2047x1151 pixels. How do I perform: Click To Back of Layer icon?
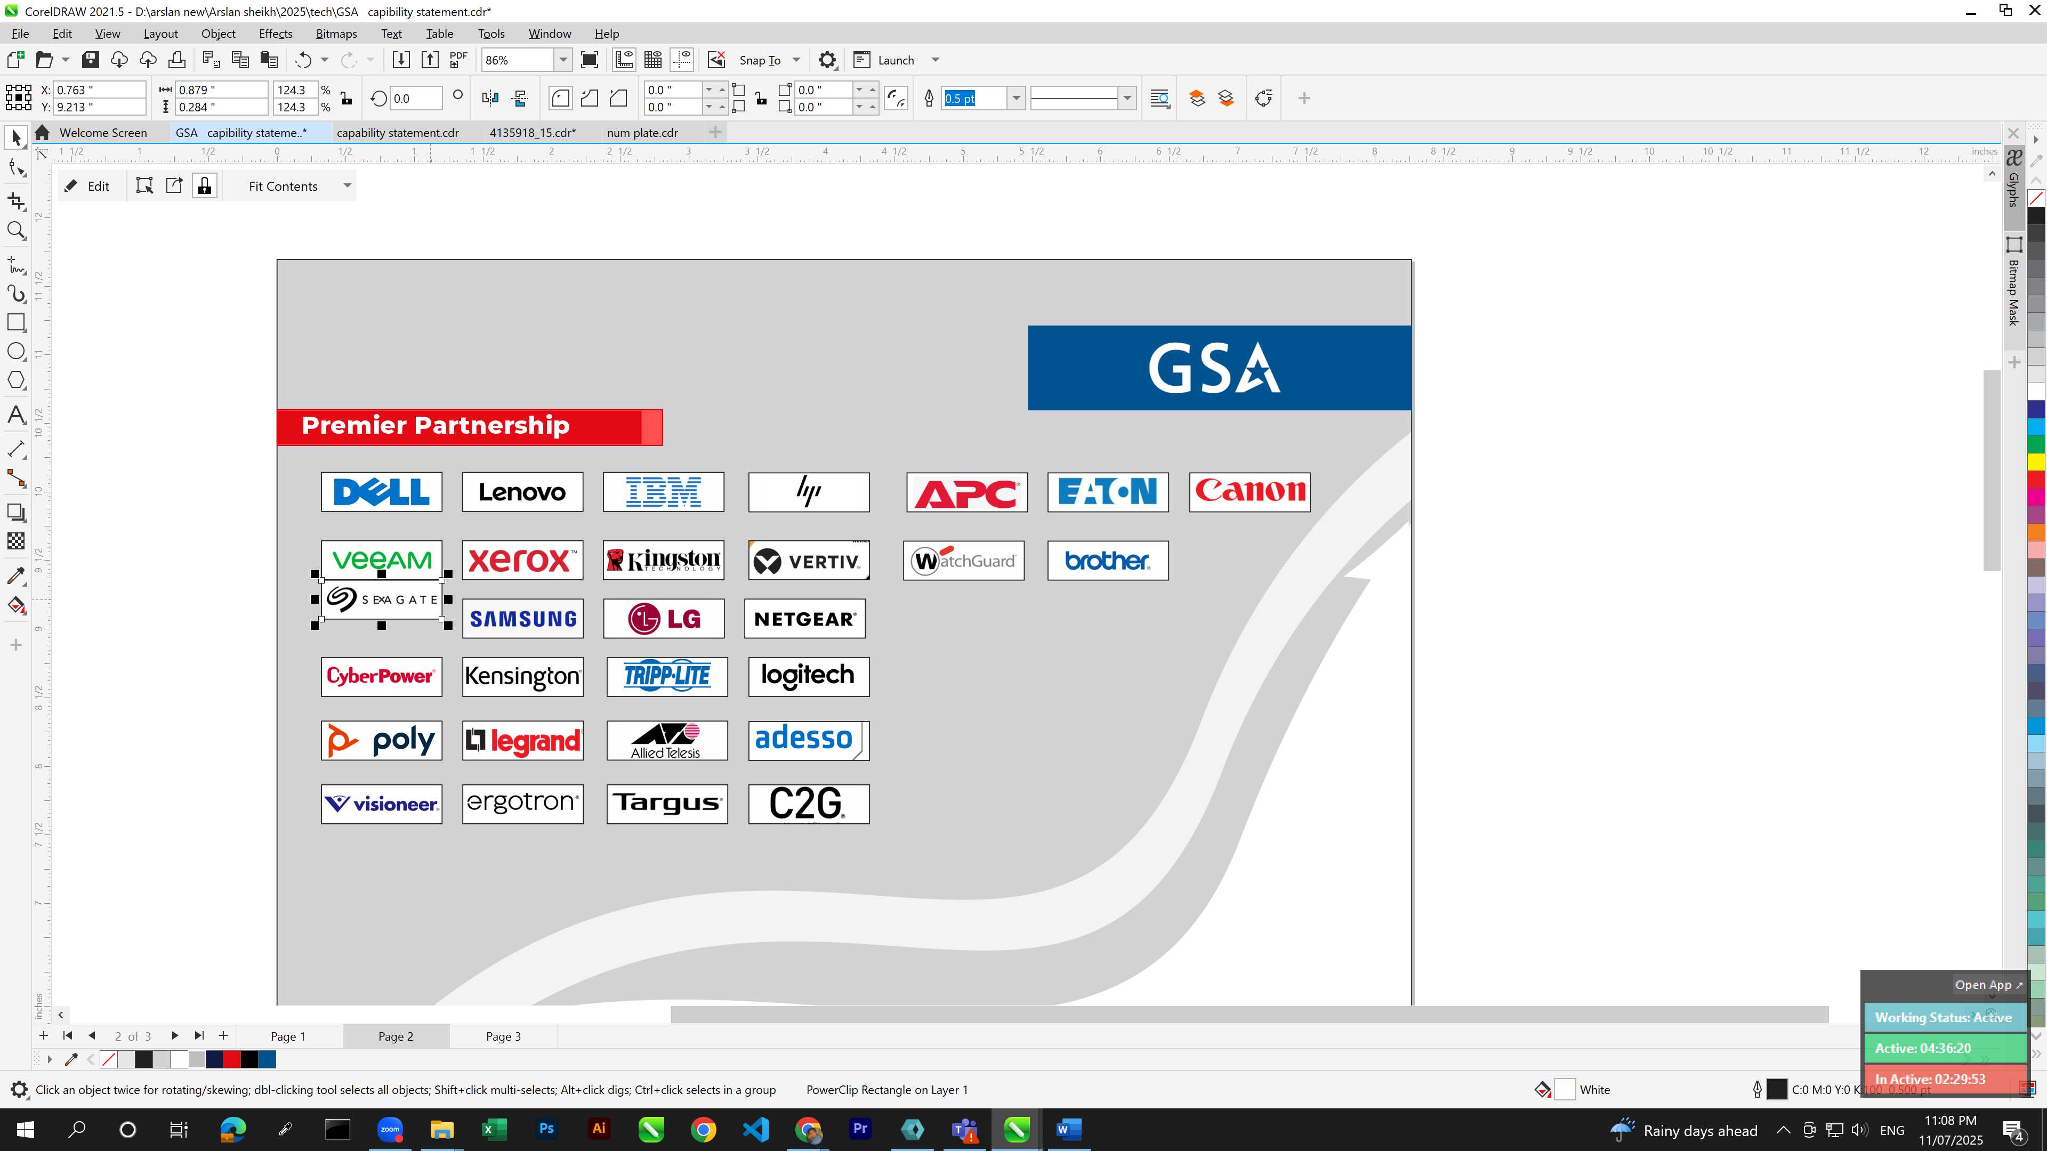[x=1226, y=99]
